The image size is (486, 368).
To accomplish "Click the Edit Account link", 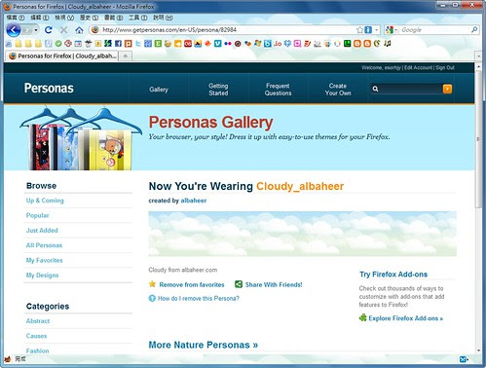I will pos(418,67).
